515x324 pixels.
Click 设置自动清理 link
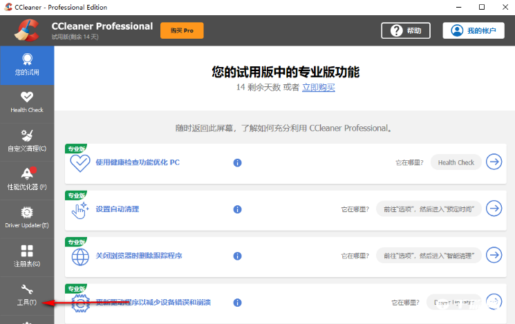118,209
